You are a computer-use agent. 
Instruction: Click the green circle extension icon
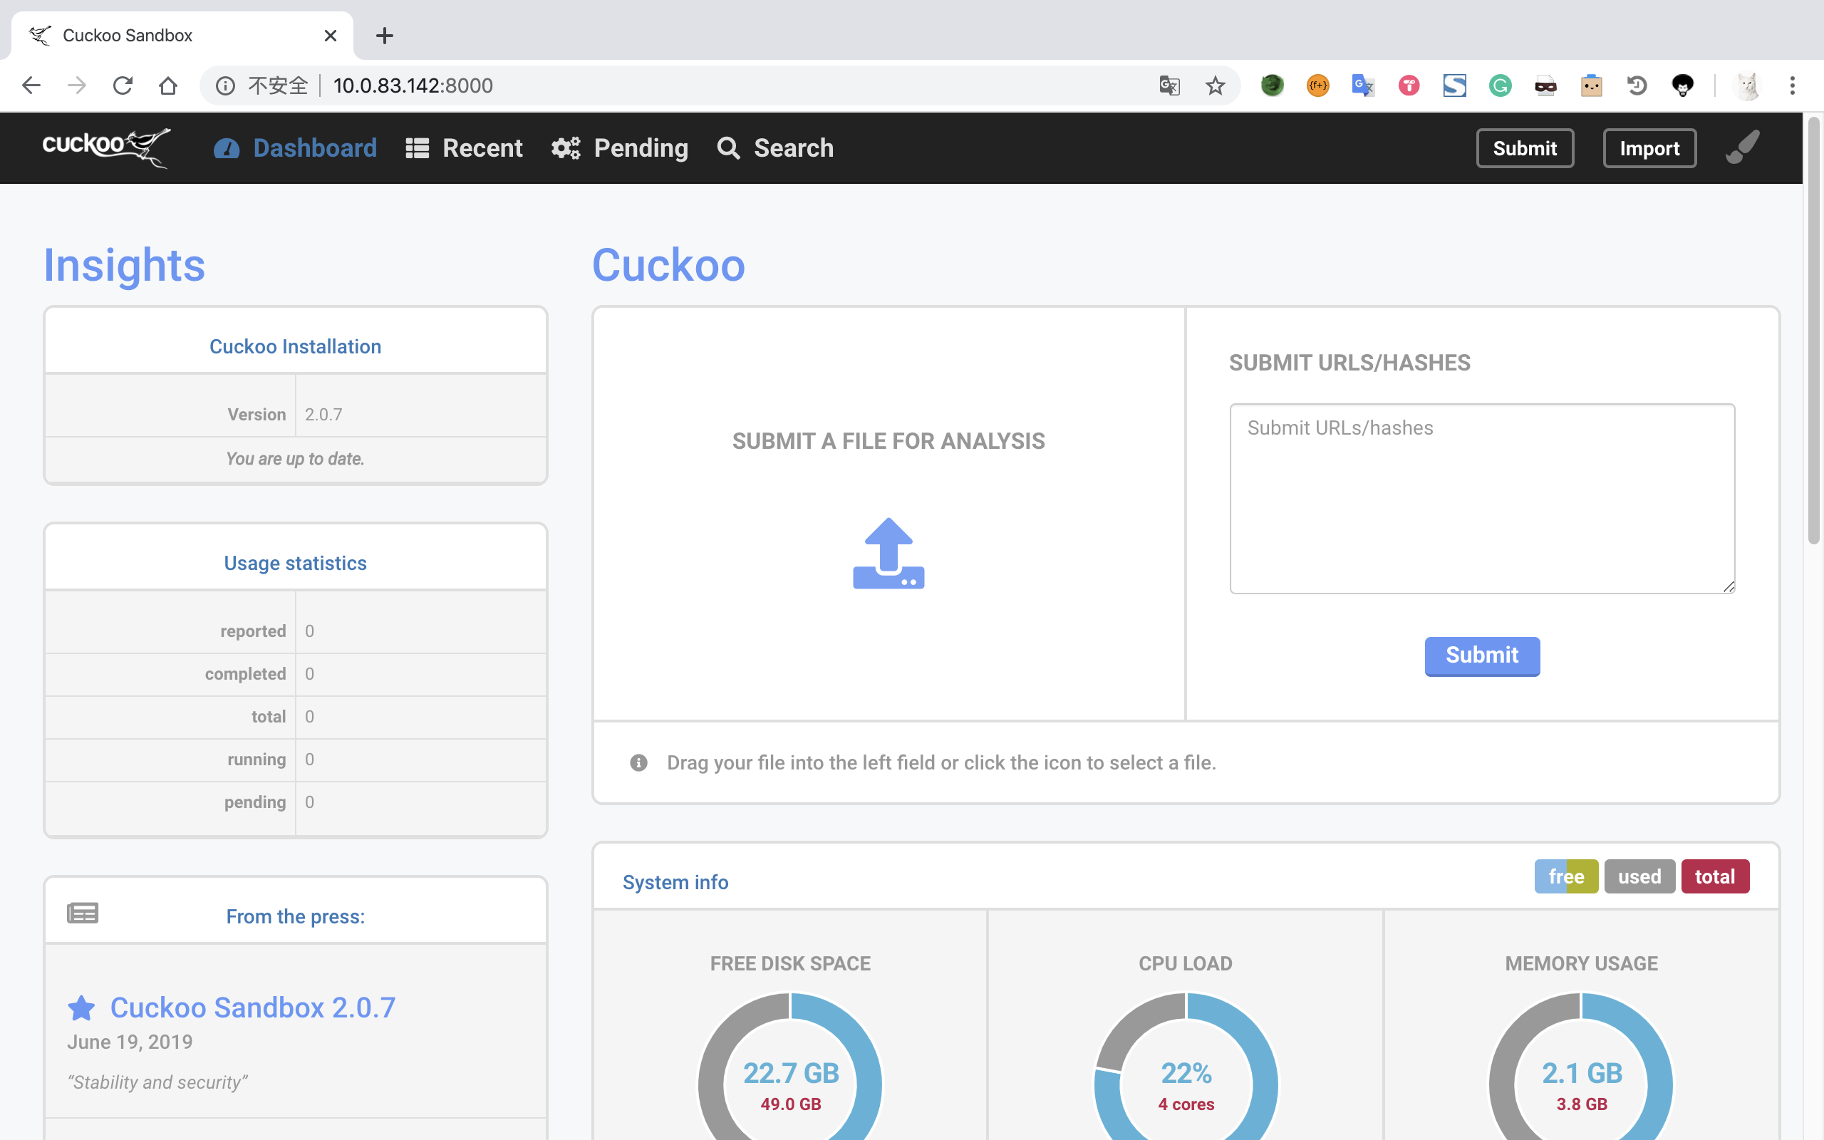click(1273, 85)
